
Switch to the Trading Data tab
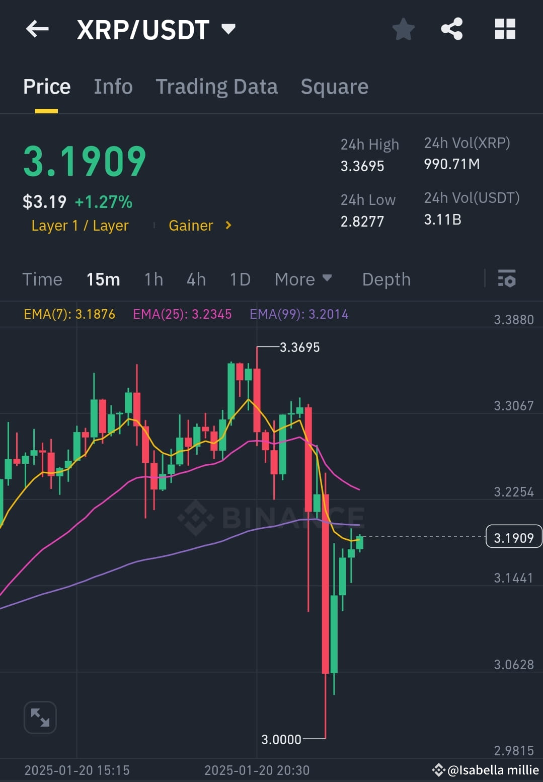(x=217, y=86)
